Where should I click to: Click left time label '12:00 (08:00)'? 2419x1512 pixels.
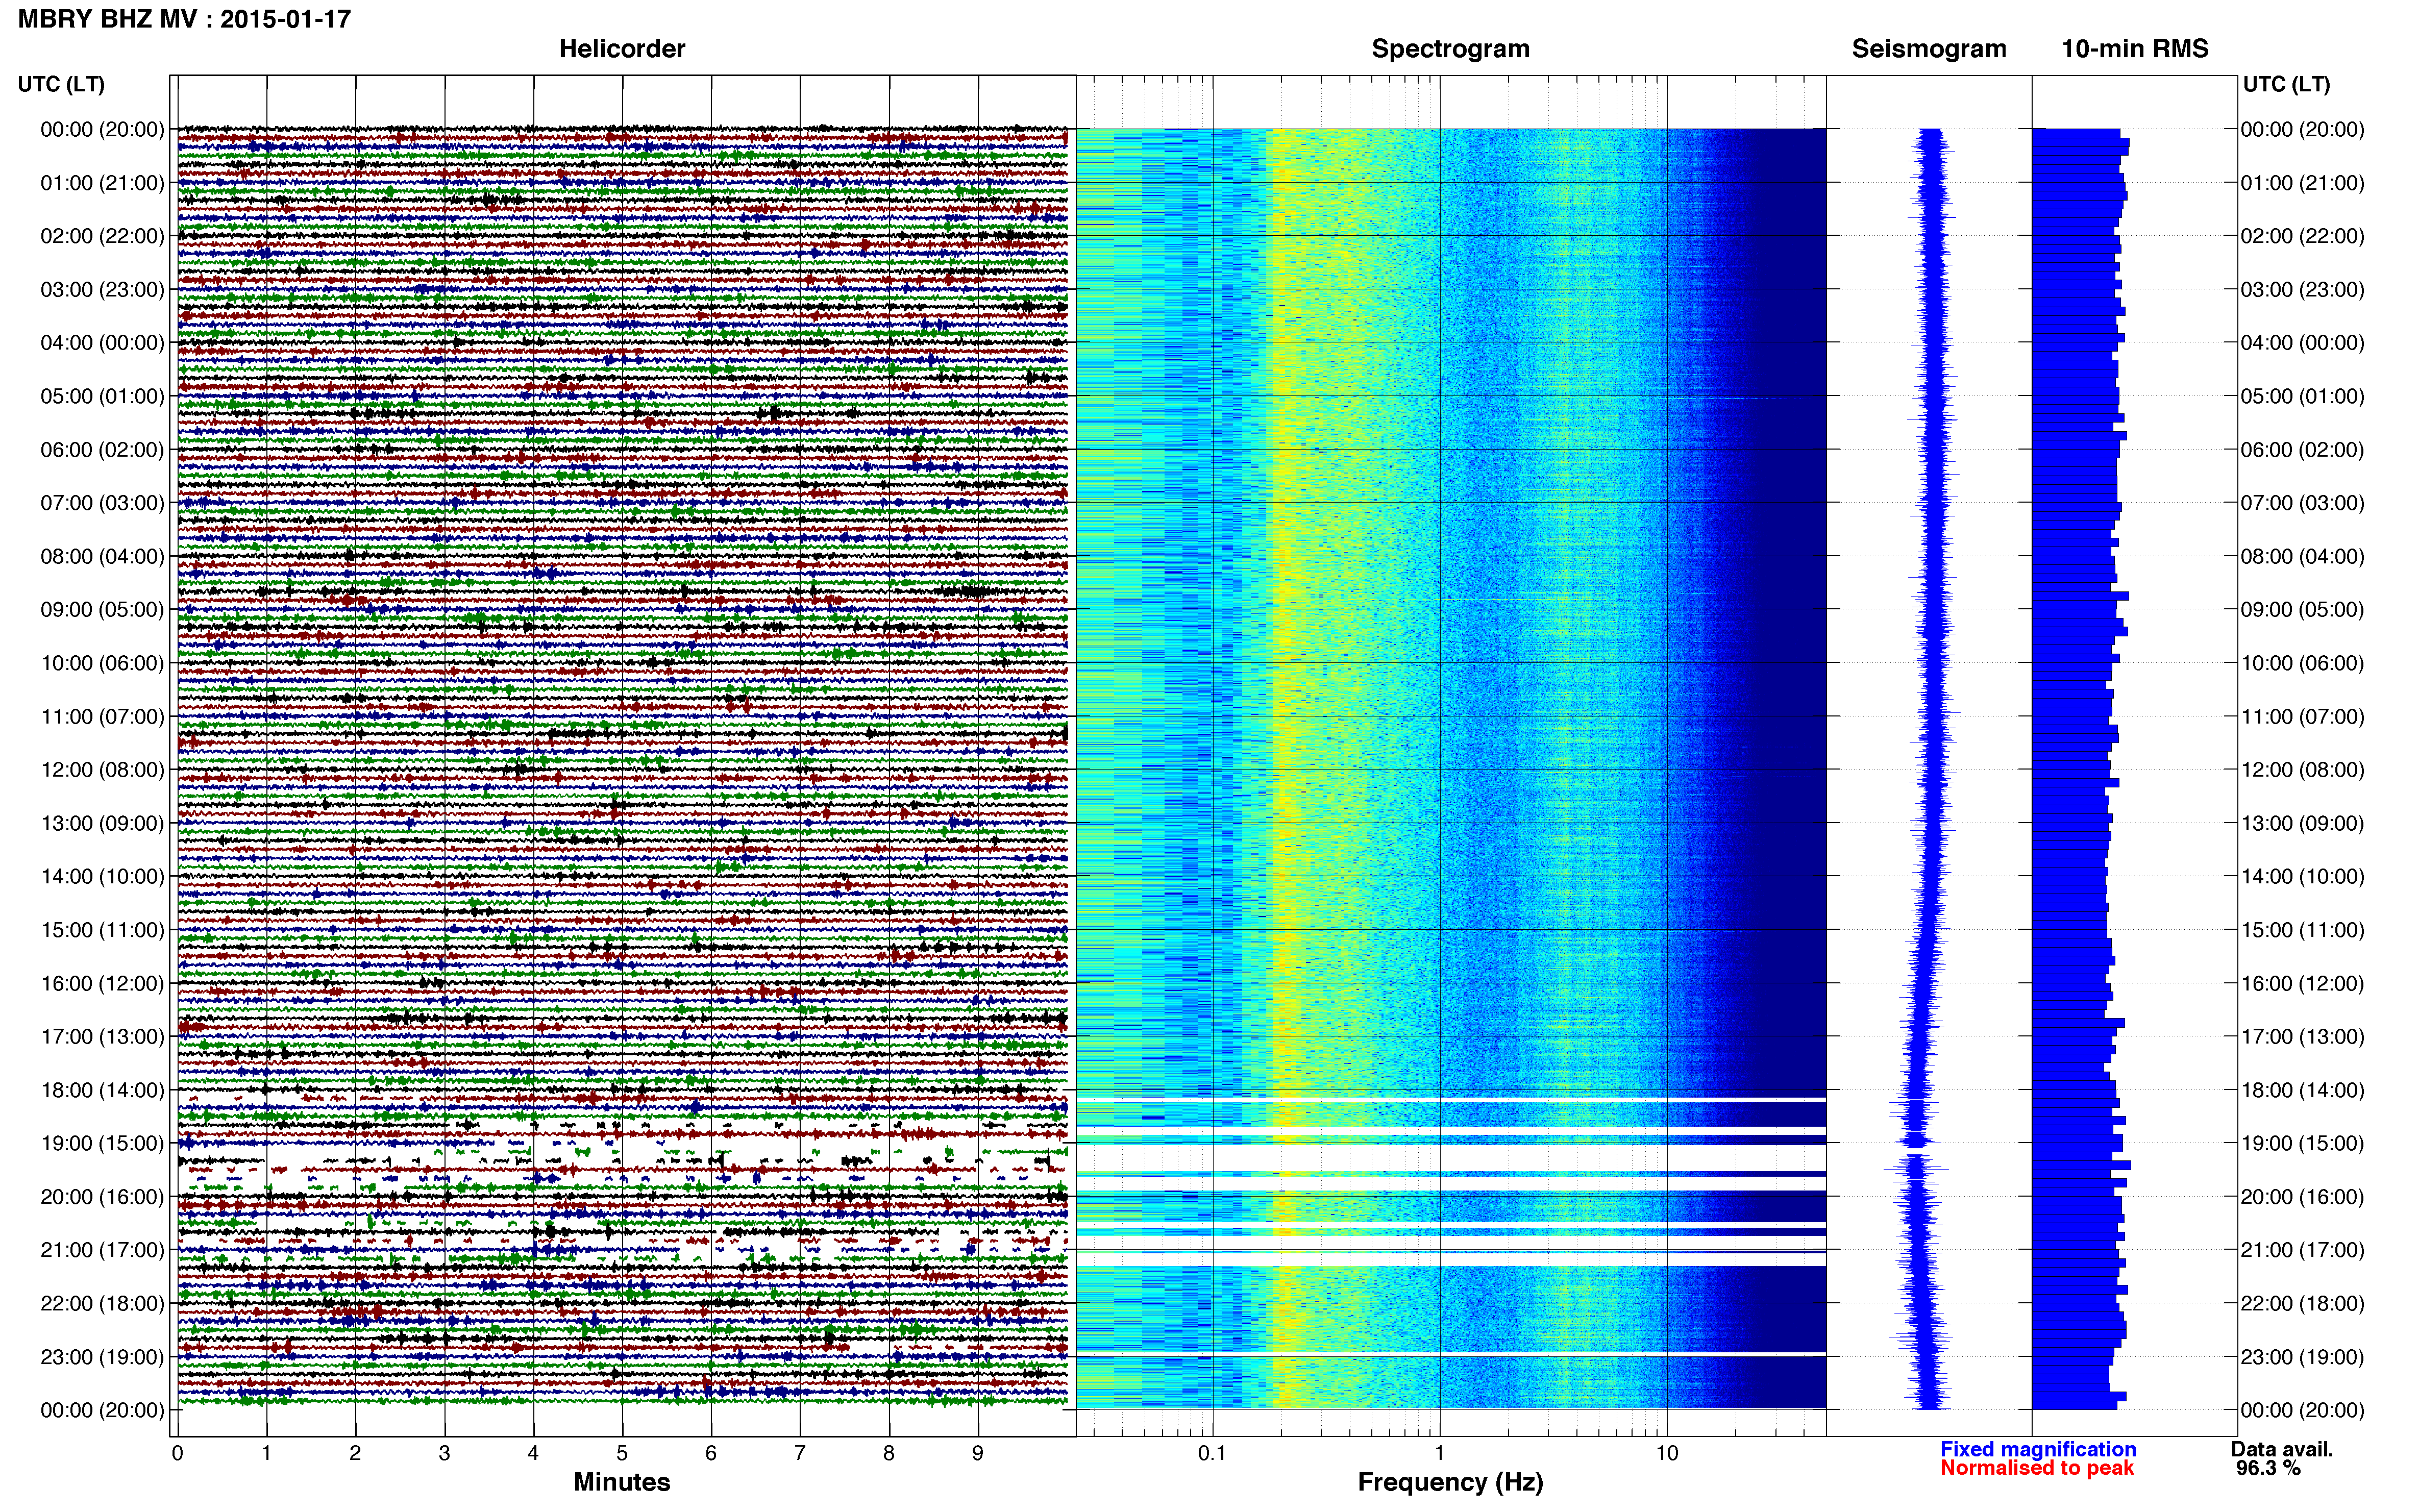point(102,770)
